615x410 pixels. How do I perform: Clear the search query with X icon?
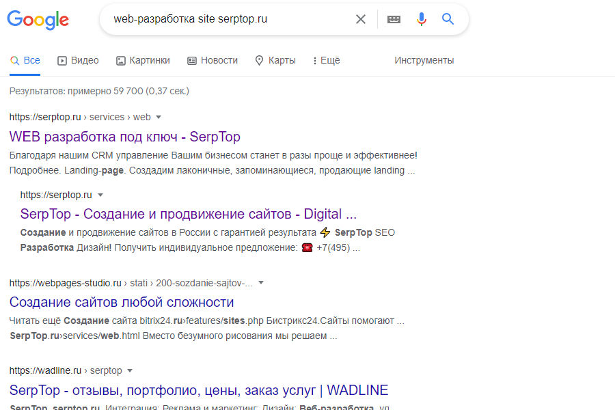point(361,19)
